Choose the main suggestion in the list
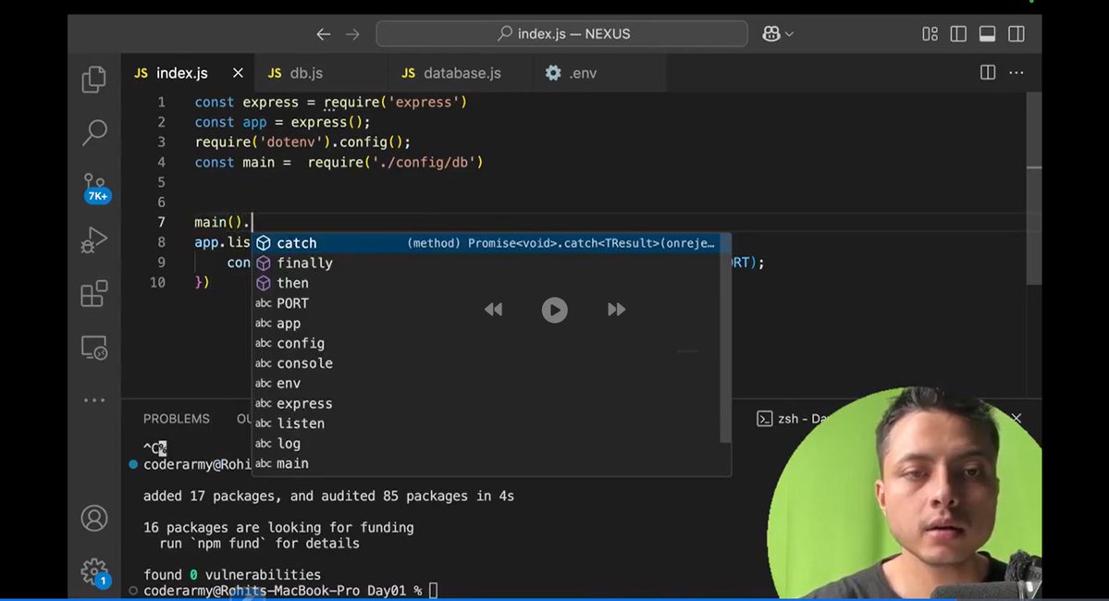 click(x=486, y=464)
